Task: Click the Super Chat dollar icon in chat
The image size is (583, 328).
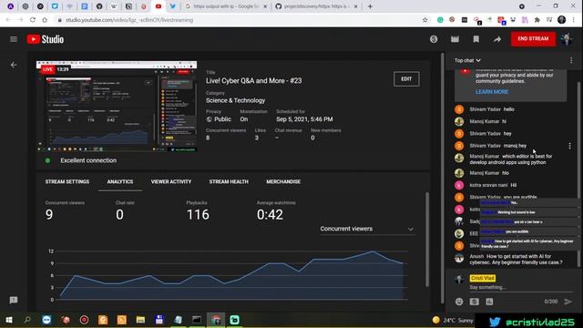Action: tap(474, 302)
